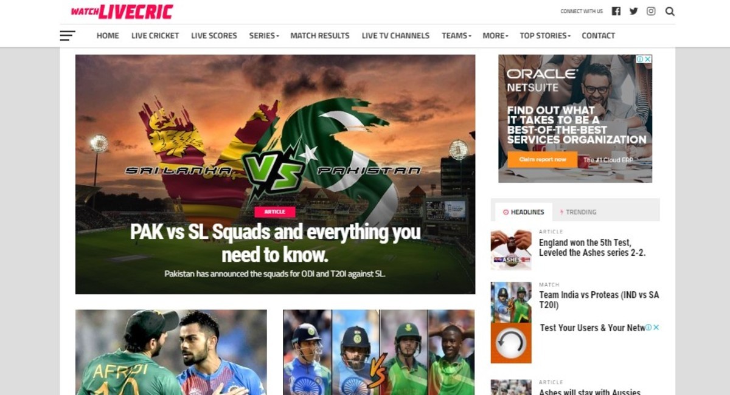
Task: Go to Live Scores page
Action: (x=214, y=36)
